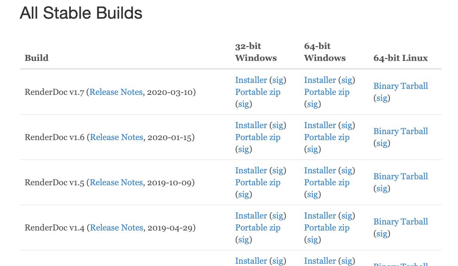Get v1.7 32-bit Portable zip
Image resolution: width=458 pixels, height=266 pixels.
(258, 92)
